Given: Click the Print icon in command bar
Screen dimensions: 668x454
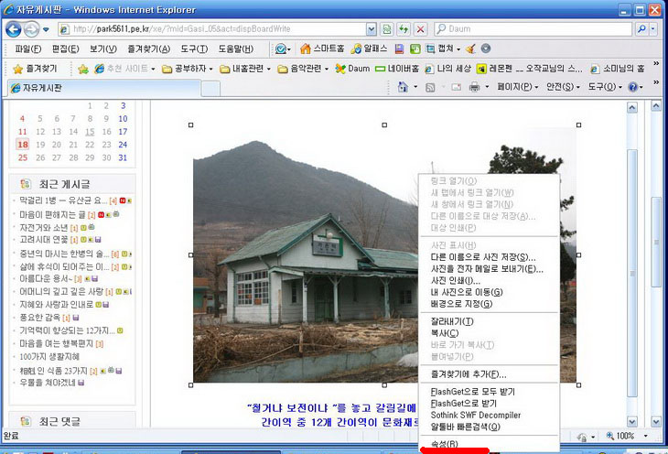Looking at the screenshot, I should pos(475,88).
